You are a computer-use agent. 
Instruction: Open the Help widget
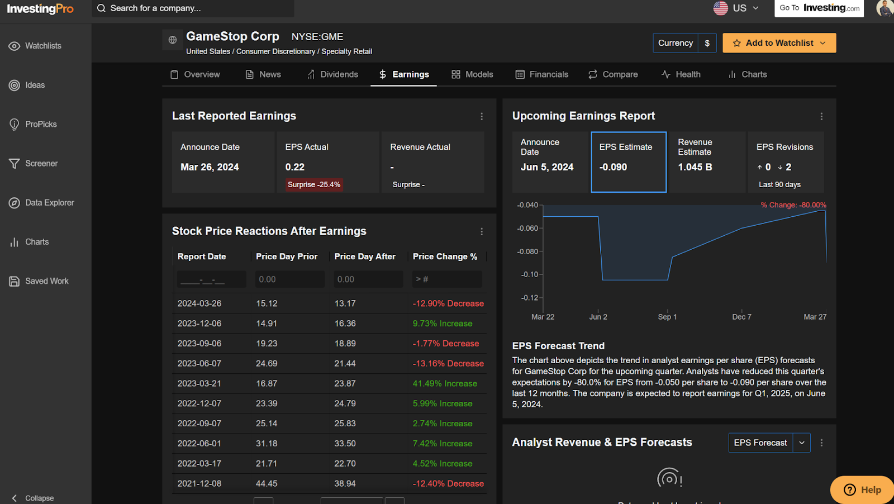coord(862,490)
